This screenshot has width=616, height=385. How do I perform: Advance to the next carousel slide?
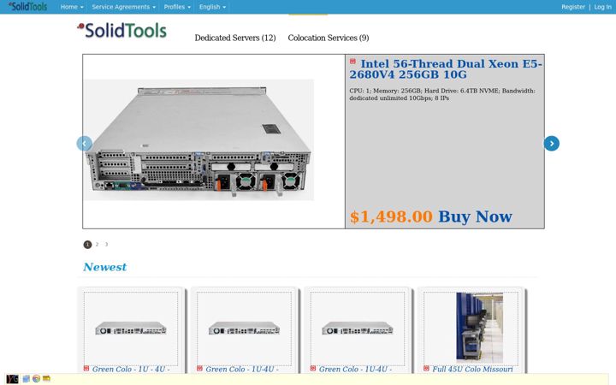[552, 144]
